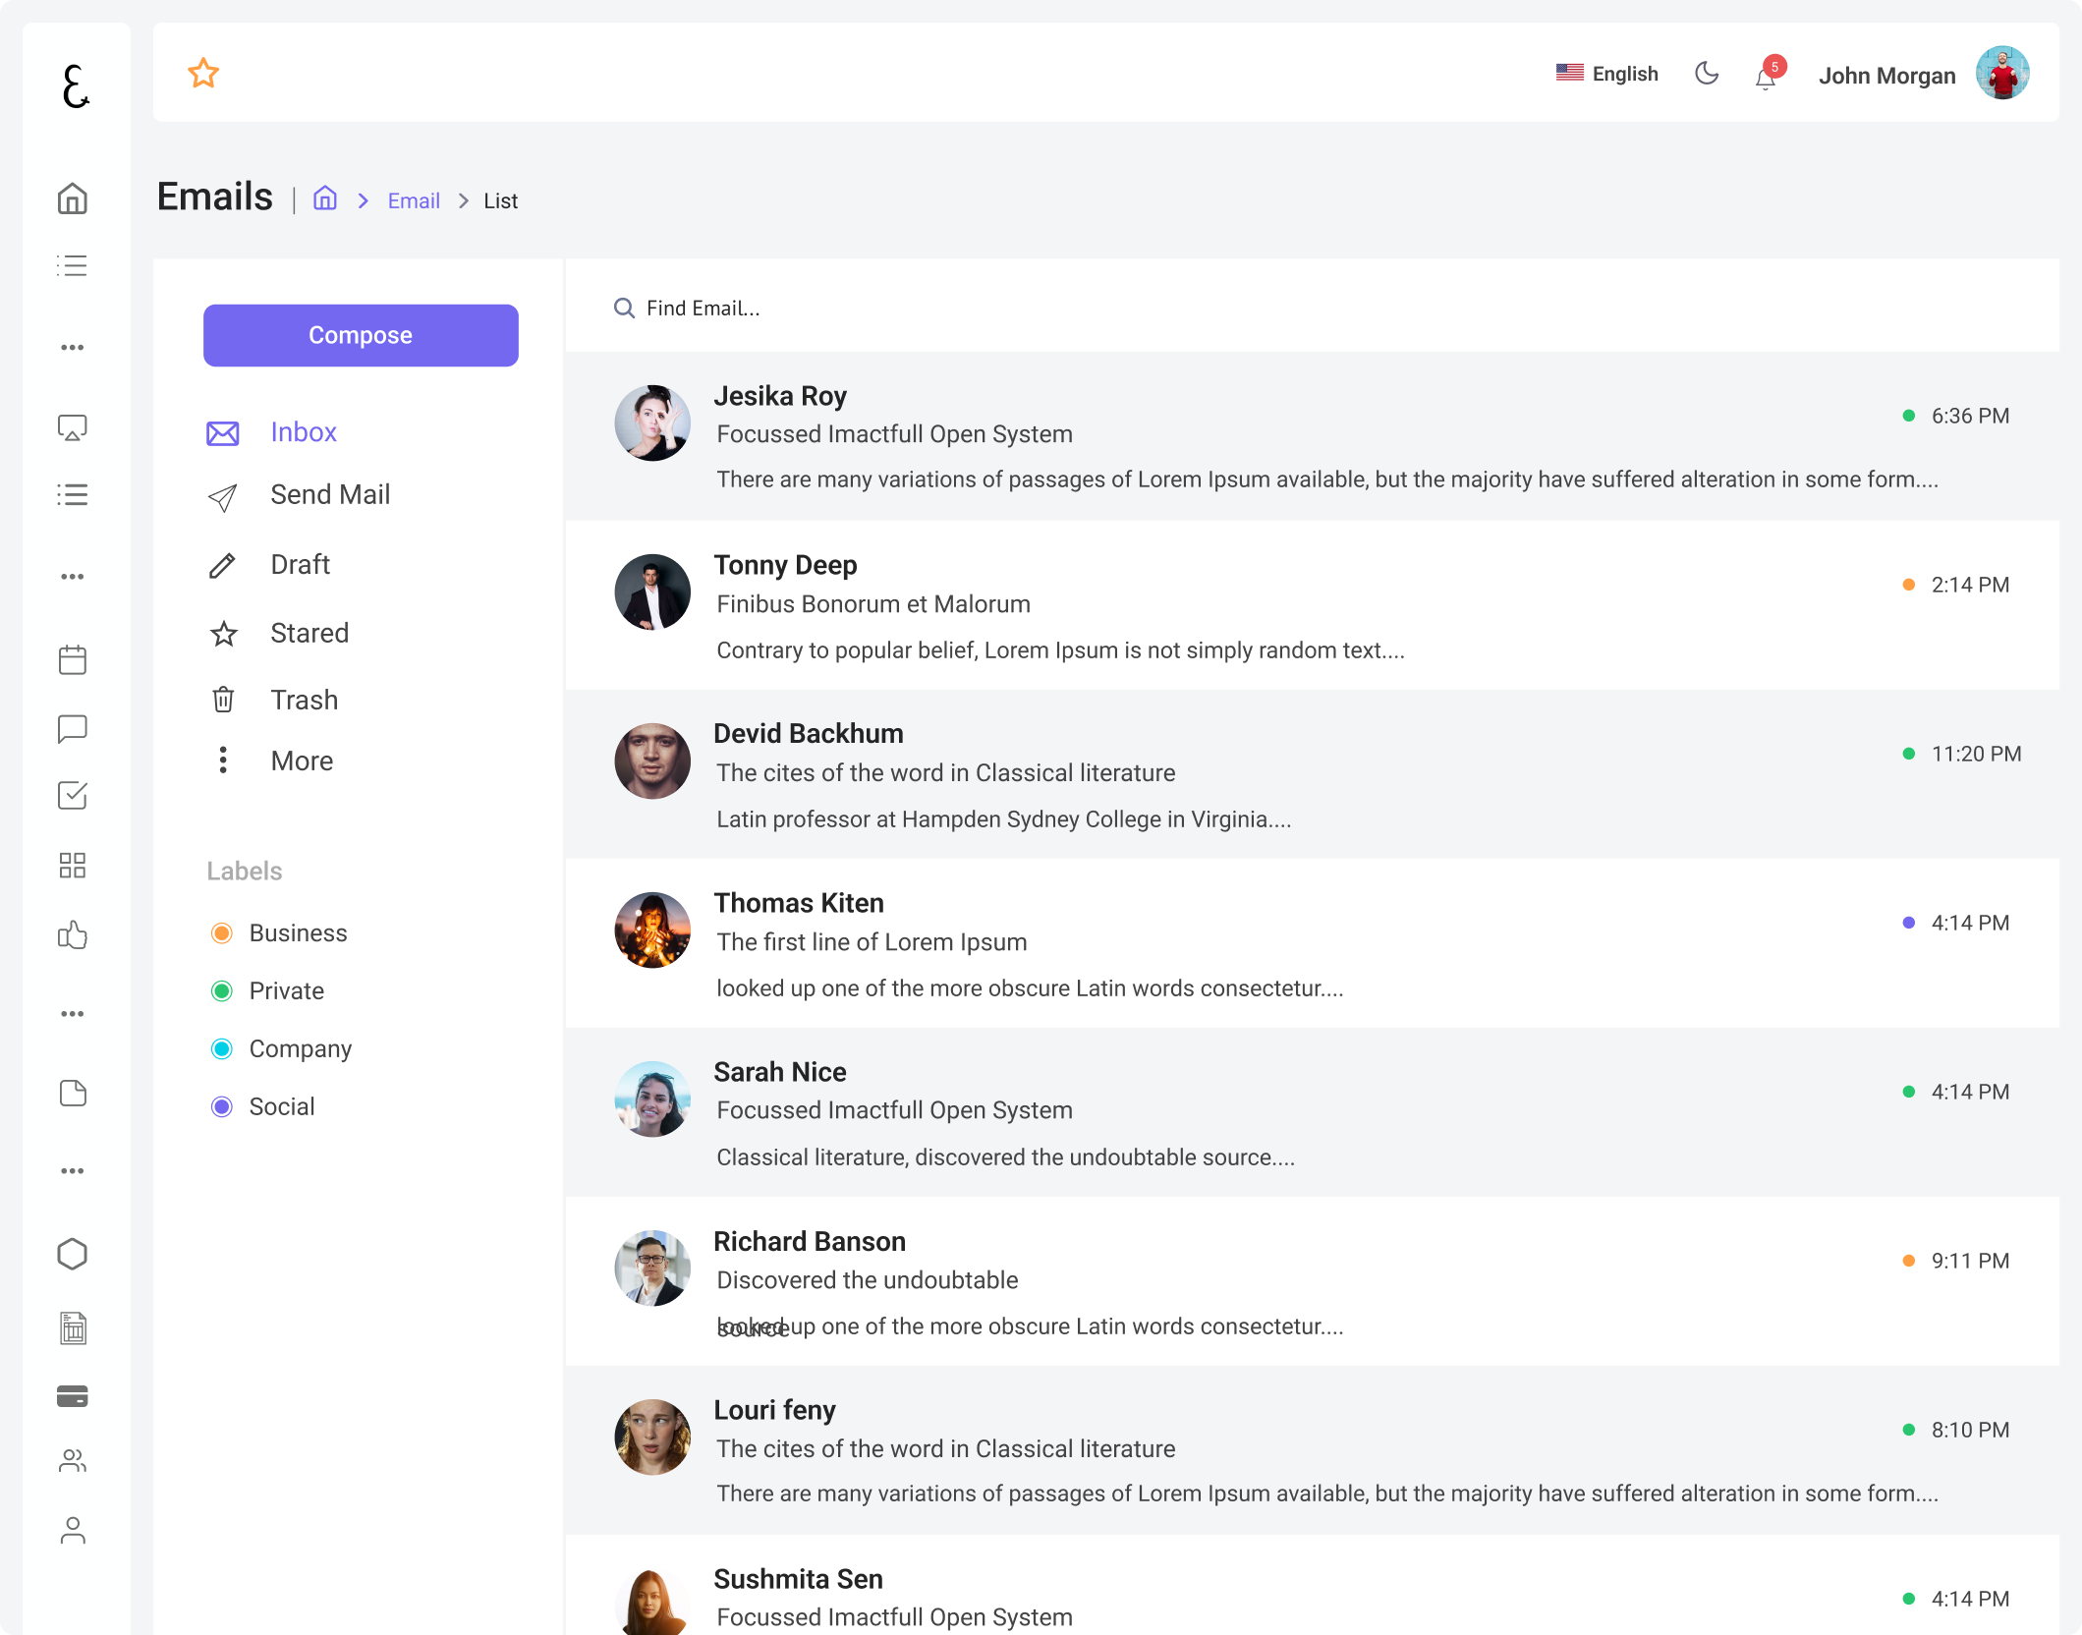Click the lower list icon in sidebar
2082x1635 pixels.
[x=73, y=494]
